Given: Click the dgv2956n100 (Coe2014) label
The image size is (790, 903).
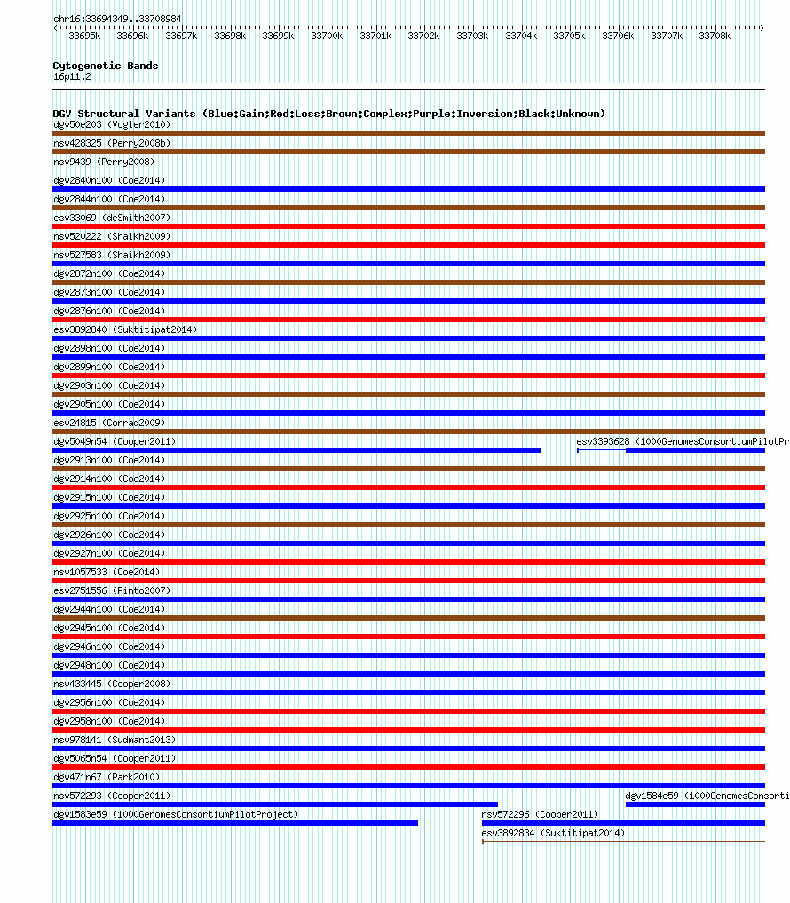Looking at the screenshot, I should pyautogui.click(x=109, y=702).
